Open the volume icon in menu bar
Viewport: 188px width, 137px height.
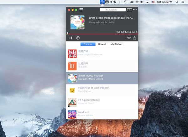coord(142,2)
